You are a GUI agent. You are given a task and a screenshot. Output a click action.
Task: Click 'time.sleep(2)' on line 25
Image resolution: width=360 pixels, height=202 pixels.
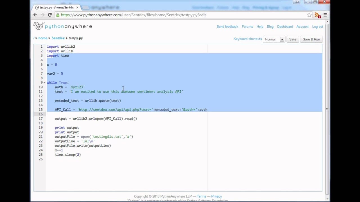click(68, 154)
